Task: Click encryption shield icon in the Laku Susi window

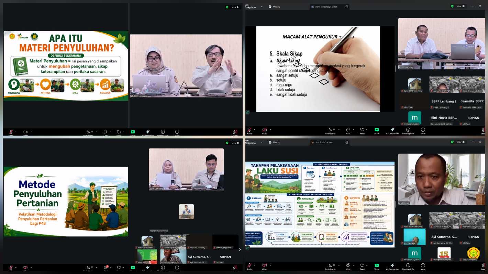Action: 452,142
